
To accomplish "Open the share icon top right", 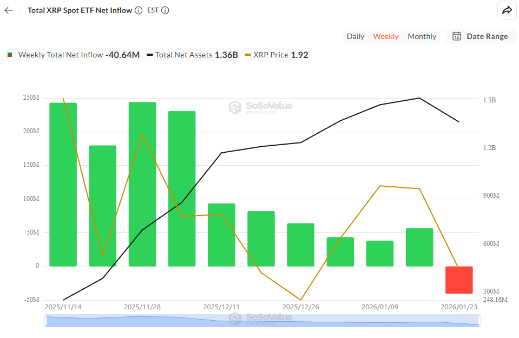I will 507,10.
